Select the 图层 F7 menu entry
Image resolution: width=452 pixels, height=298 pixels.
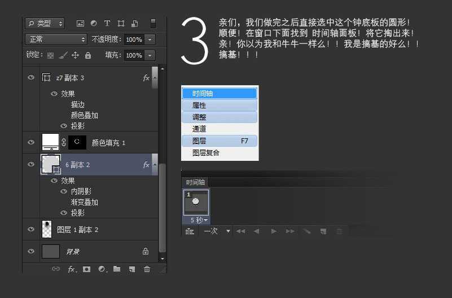(220, 141)
